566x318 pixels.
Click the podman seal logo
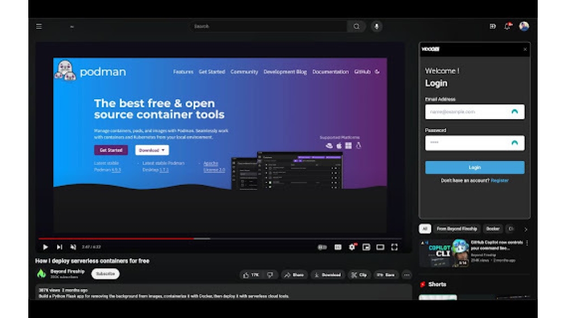65,70
